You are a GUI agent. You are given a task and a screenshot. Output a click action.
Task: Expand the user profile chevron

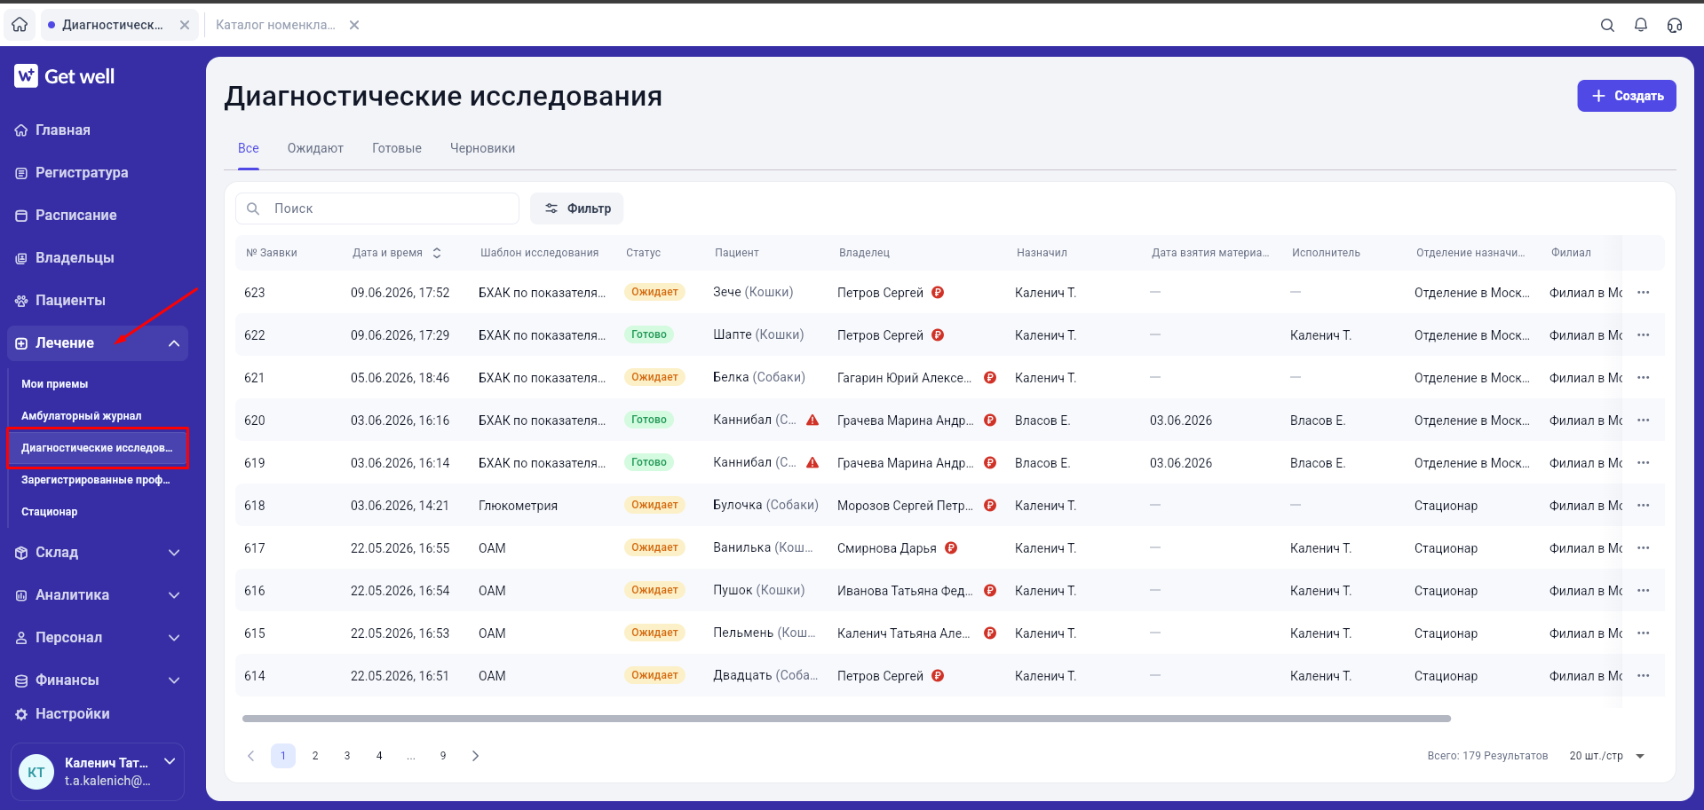[170, 761]
